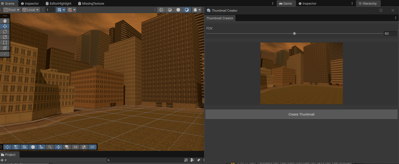Select the combined Transform tool

[5, 48]
